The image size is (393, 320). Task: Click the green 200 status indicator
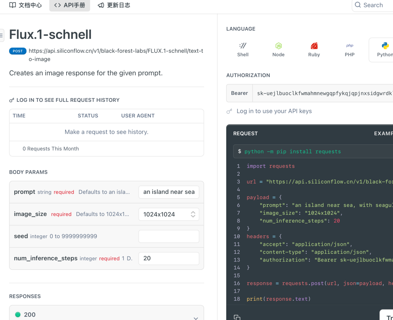(x=18, y=315)
